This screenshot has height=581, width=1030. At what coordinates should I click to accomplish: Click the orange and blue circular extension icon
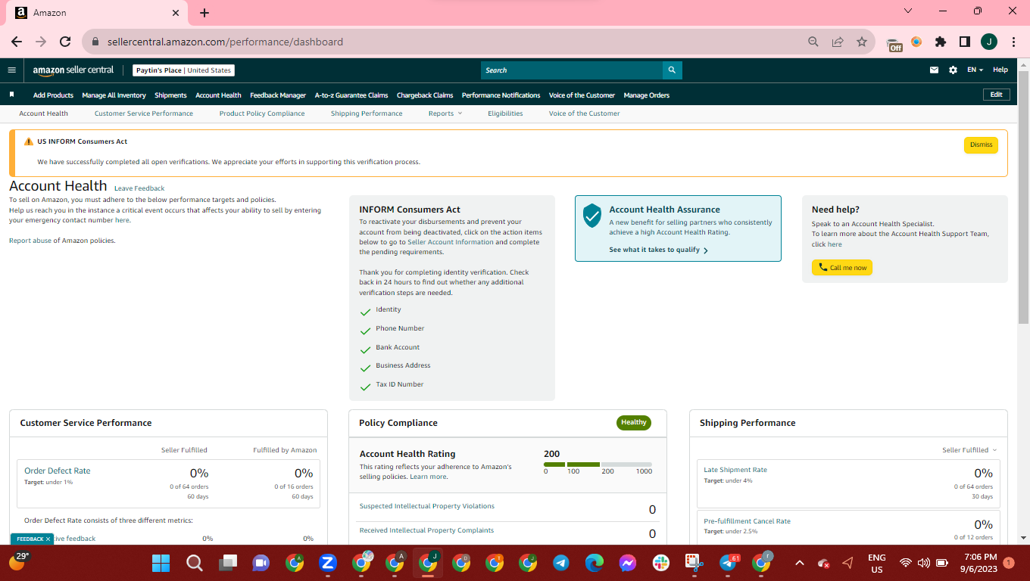coord(916,42)
